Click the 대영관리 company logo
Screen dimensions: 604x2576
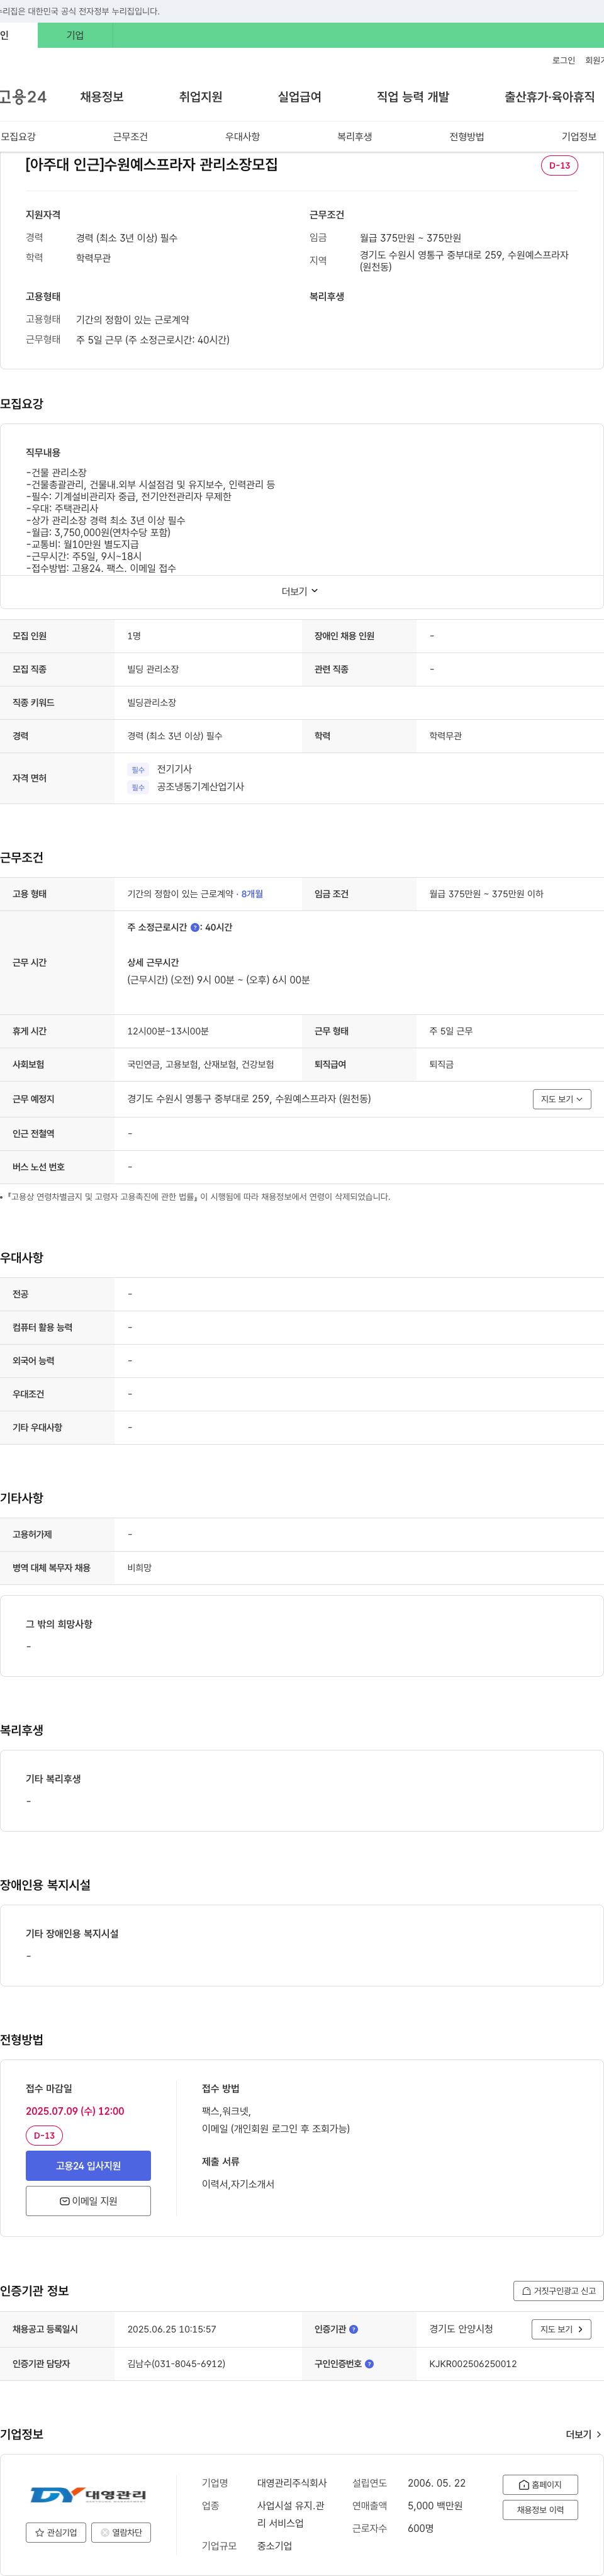click(88, 2495)
